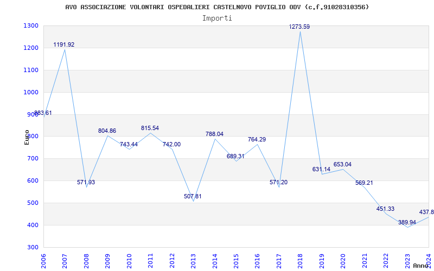The width and height of the screenshot is (434, 271).
Task: Click the AVO Associazione chart title
Action: pos(217,7)
